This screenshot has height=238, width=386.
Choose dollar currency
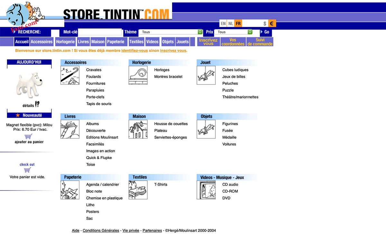265,23
